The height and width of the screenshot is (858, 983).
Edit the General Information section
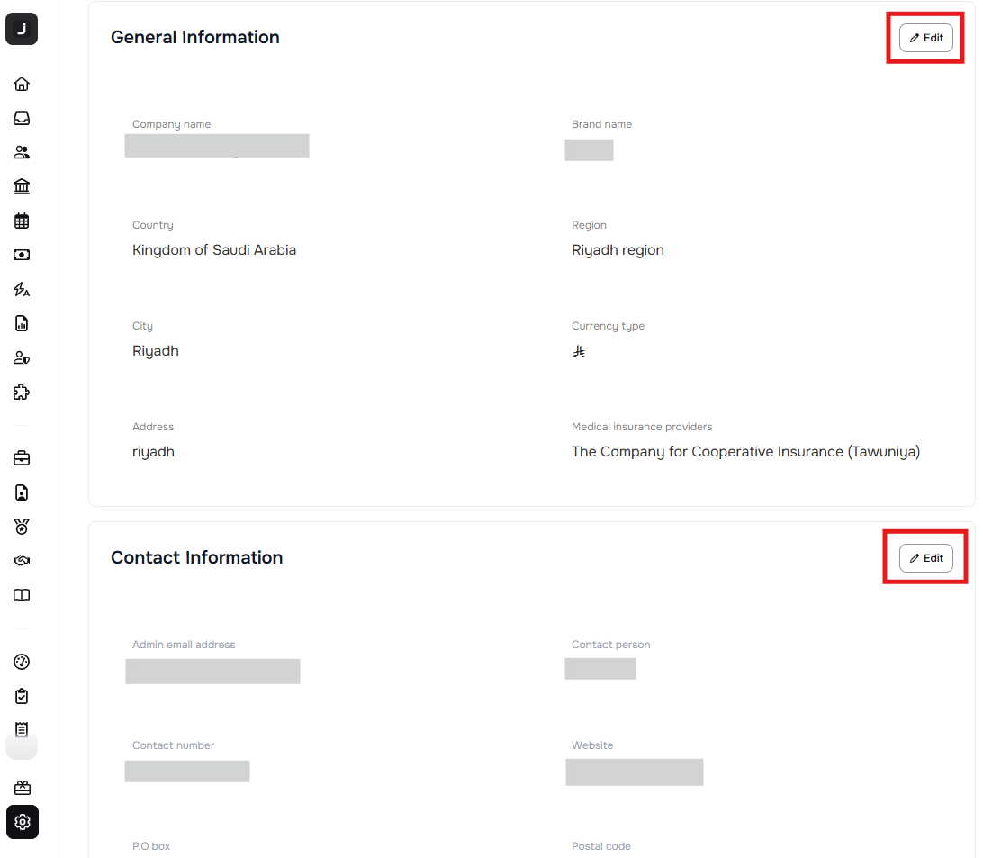pos(926,38)
